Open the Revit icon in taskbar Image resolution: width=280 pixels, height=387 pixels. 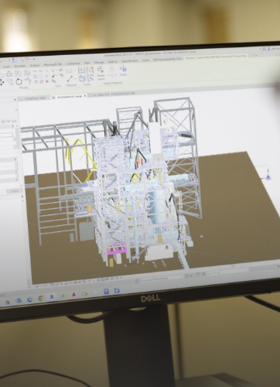tap(52, 296)
